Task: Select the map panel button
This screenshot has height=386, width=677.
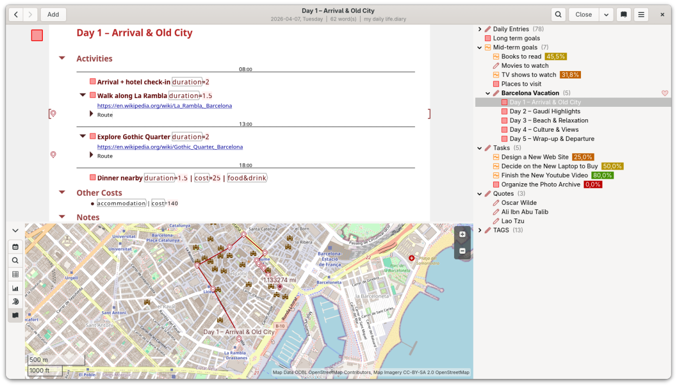Action: pyautogui.click(x=15, y=315)
